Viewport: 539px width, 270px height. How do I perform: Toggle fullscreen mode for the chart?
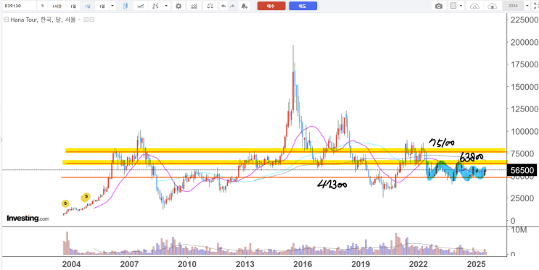[x=535, y=6]
